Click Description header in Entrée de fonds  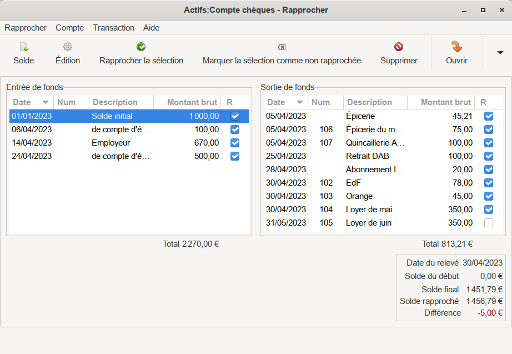click(x=115, y=102)
